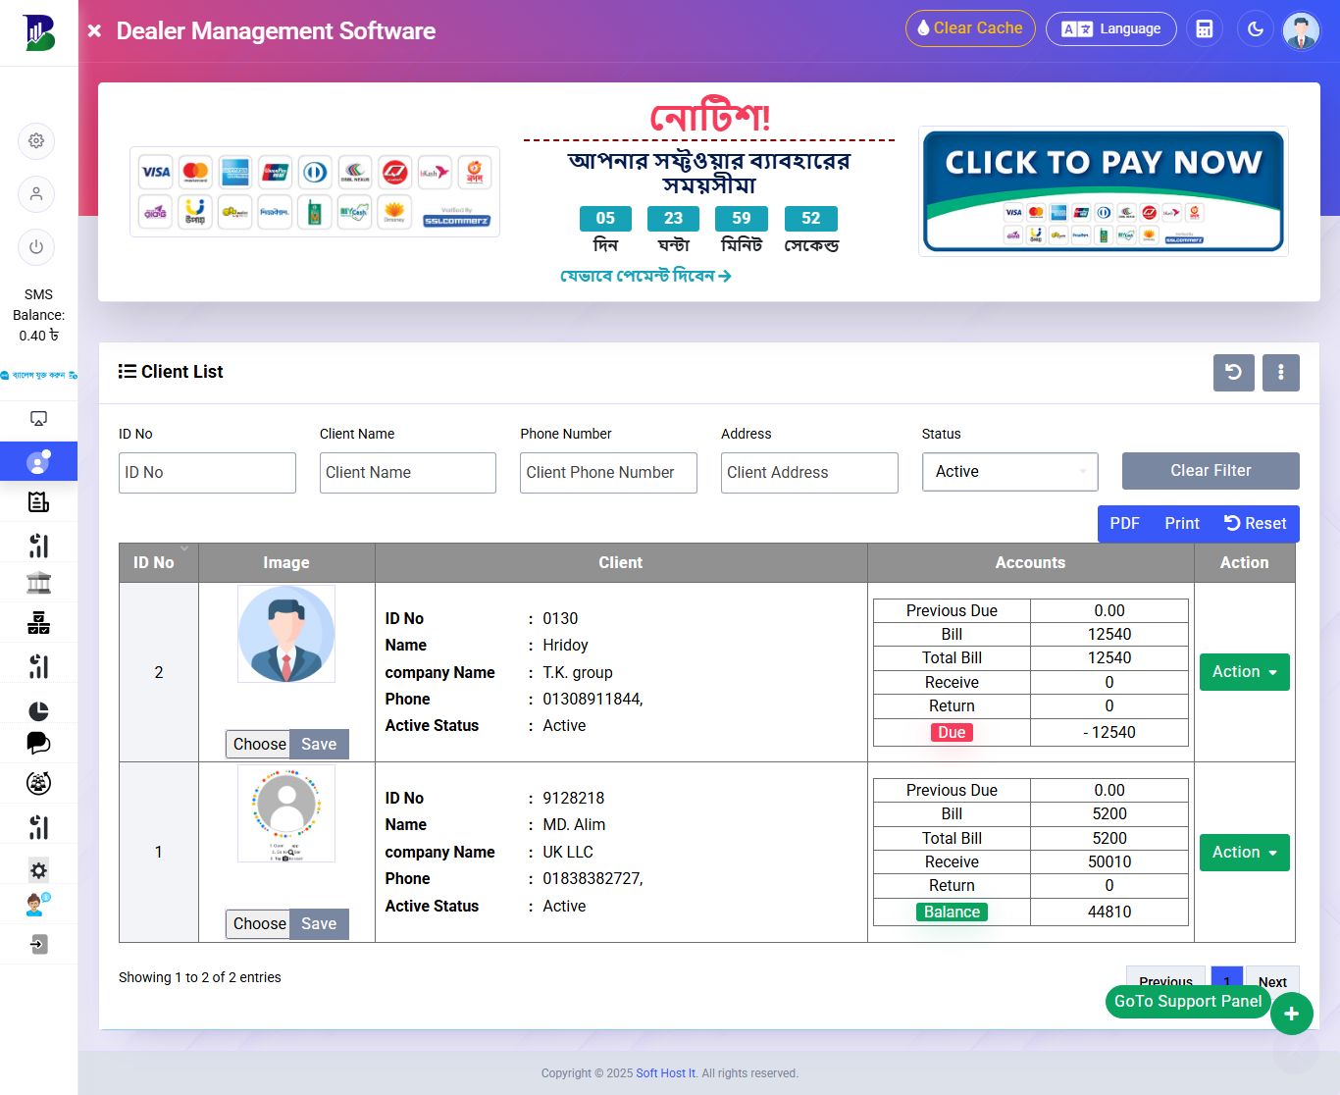Open the power button icon in sidebar
The image size is (1340, 1095).
click(x=36, y=247)
